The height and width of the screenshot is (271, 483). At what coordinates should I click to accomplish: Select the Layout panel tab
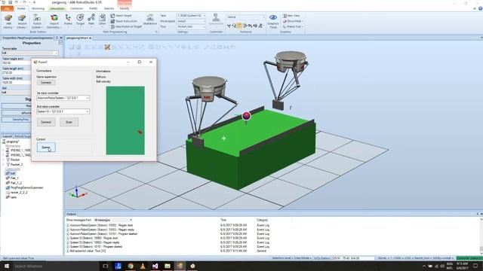pos(7,136)
